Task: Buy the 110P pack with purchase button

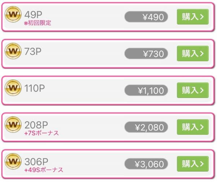Action: 193,90
